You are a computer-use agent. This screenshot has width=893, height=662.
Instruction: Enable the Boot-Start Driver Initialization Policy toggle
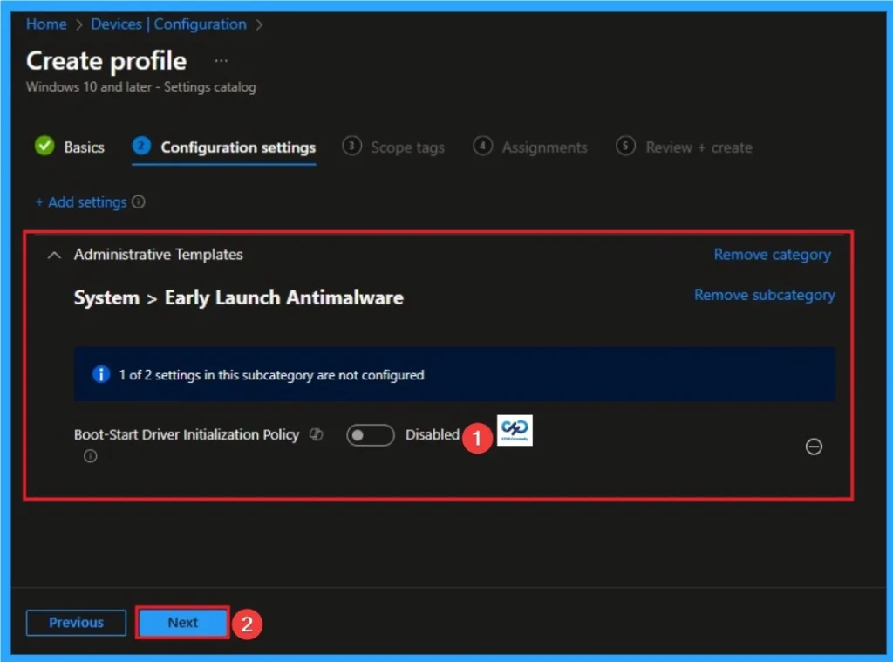pos(370,434)
